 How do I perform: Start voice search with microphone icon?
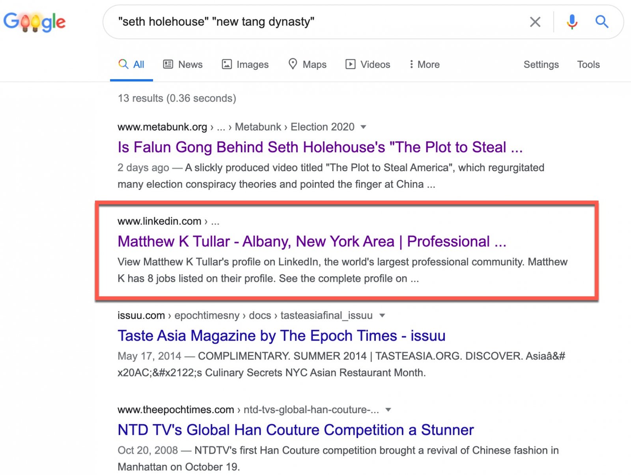click(571, 22)
